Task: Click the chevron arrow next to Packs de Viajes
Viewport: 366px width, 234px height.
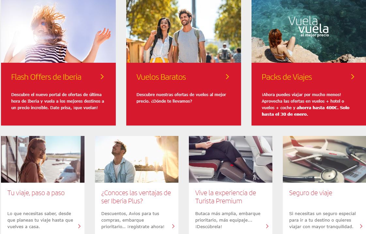Action: pos(353,77)
